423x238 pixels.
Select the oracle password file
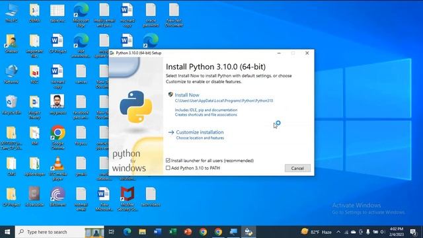[151, 15]
